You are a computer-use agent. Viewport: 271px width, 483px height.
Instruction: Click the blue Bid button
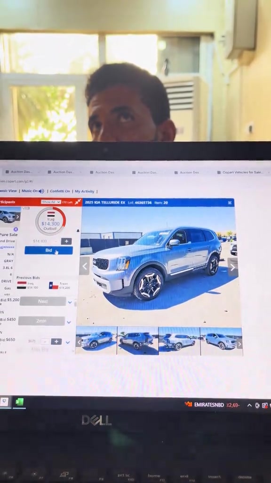click(48, 250)
